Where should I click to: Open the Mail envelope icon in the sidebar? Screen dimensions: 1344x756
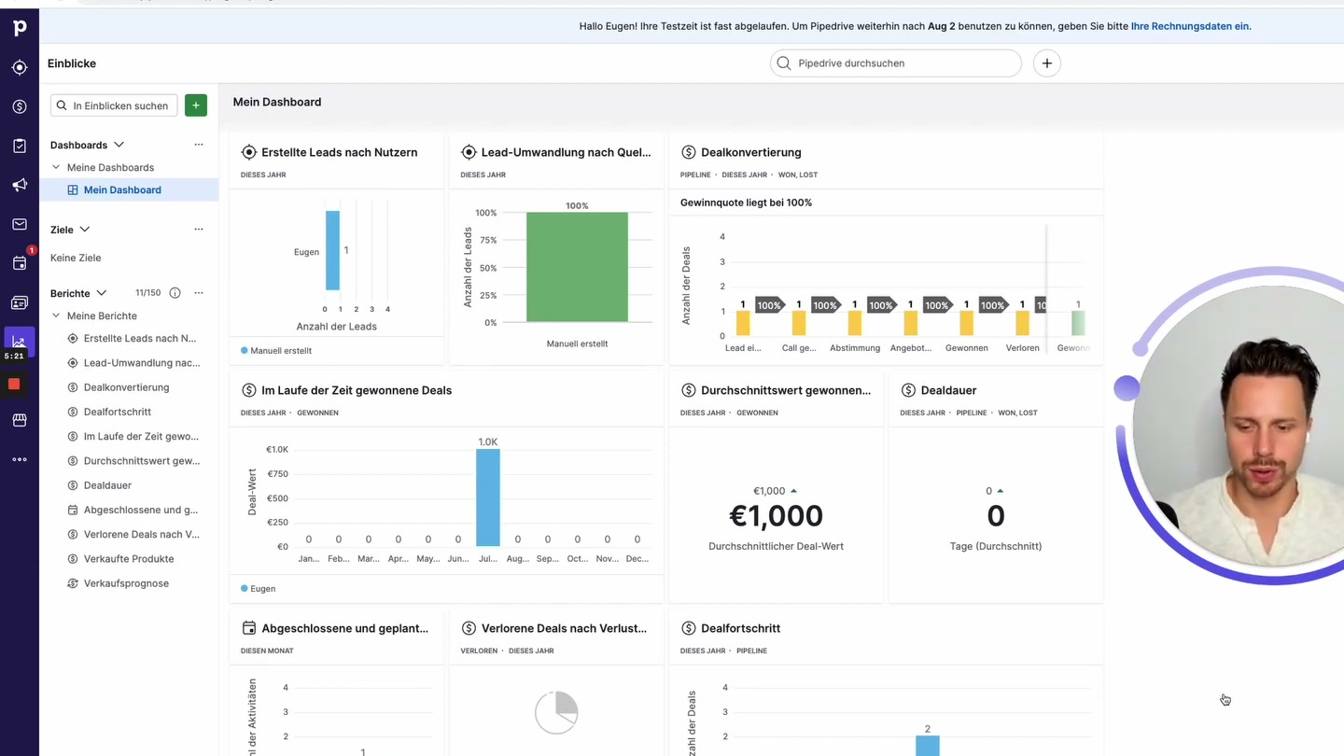pyautogui.click(x=20, y=224)
